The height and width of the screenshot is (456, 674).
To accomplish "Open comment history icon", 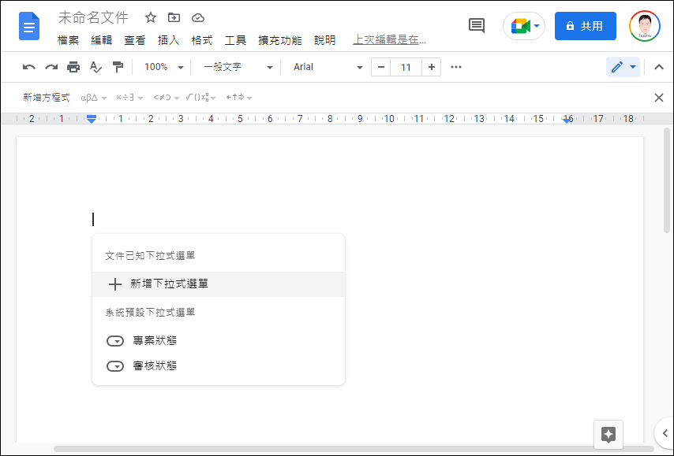I will (x=476, y=26).
